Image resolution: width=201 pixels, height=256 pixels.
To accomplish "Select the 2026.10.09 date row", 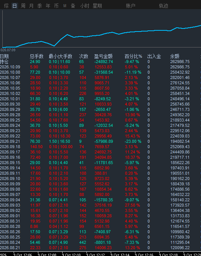I will [10, 67].
